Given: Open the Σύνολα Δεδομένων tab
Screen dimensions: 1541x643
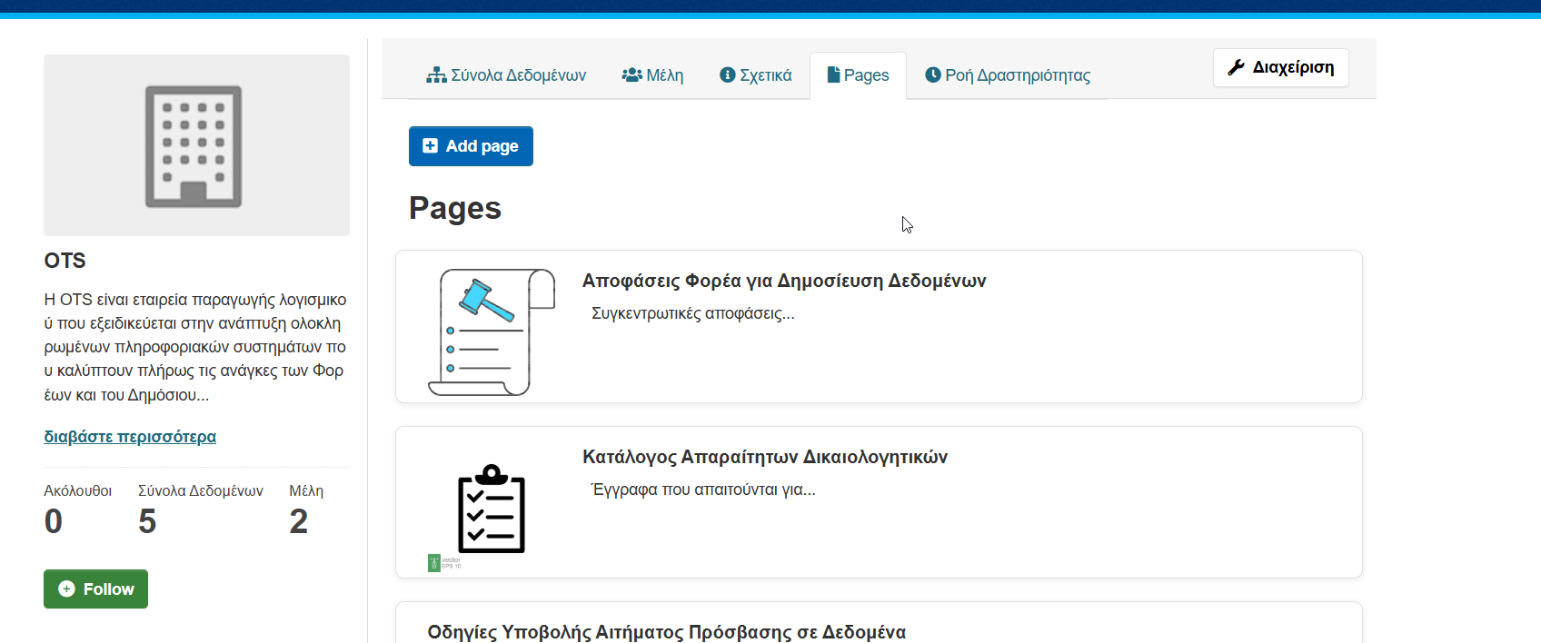Looking at the screenshot, I should pyautogui.click(x=518, y=75).
